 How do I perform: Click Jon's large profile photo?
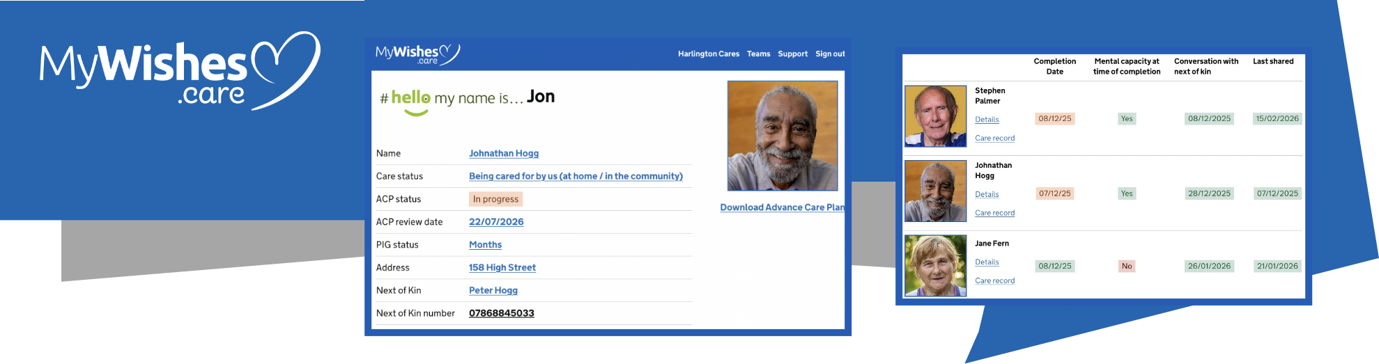pos(782,136)
